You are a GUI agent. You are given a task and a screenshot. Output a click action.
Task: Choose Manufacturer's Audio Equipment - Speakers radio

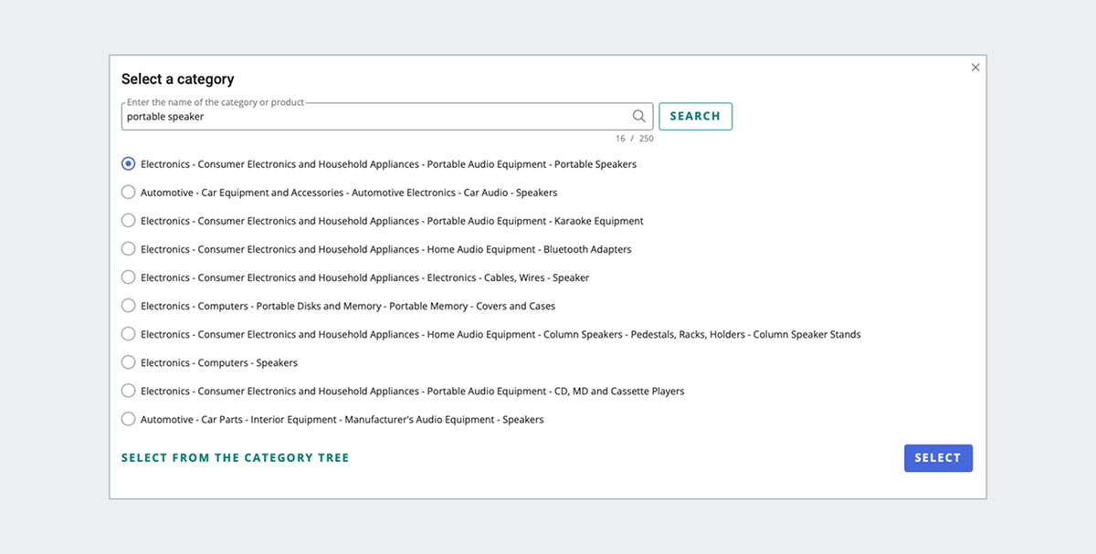coord(129,419)
